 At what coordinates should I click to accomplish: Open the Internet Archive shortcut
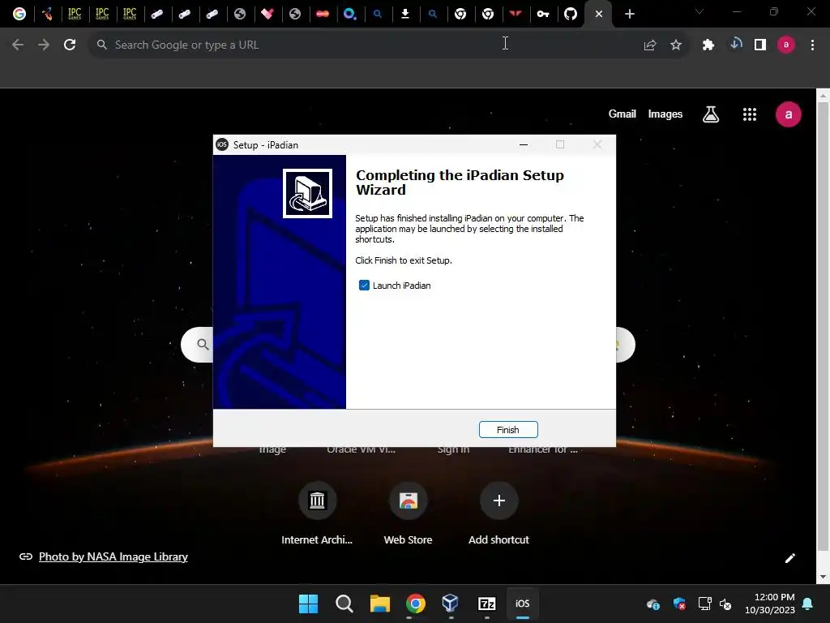[317, 500]
